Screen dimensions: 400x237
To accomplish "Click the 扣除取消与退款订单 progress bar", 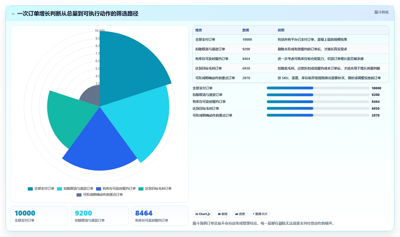I will pos(318,95).
